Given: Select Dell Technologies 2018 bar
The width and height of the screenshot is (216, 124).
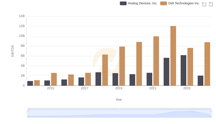Looking at the screenshot, I should pyautogui.click(x=105, y=70).
